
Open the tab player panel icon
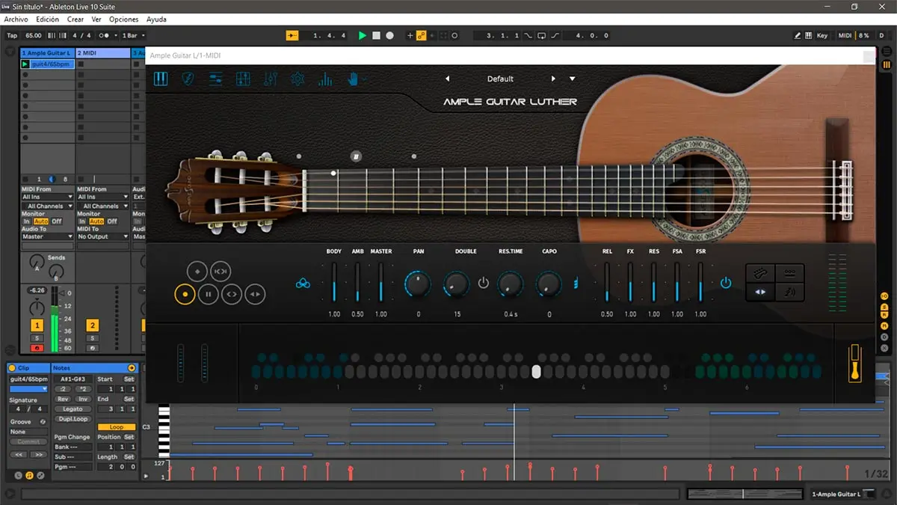pyautogui.click(x=216, y=79)
